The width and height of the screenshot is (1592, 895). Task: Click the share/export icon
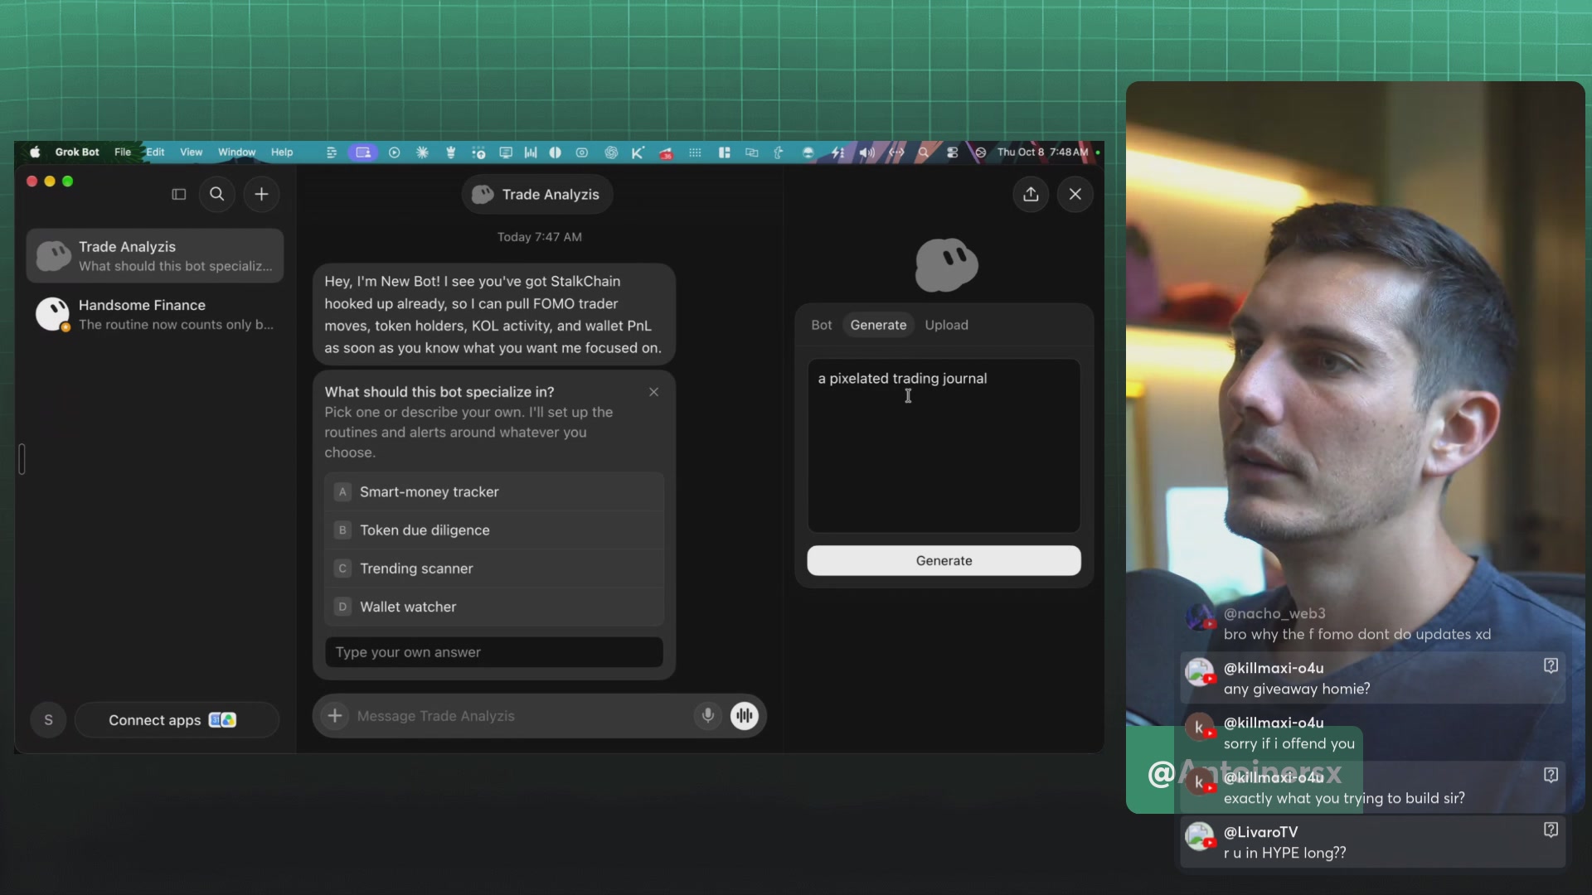(x=1031, y=194)
